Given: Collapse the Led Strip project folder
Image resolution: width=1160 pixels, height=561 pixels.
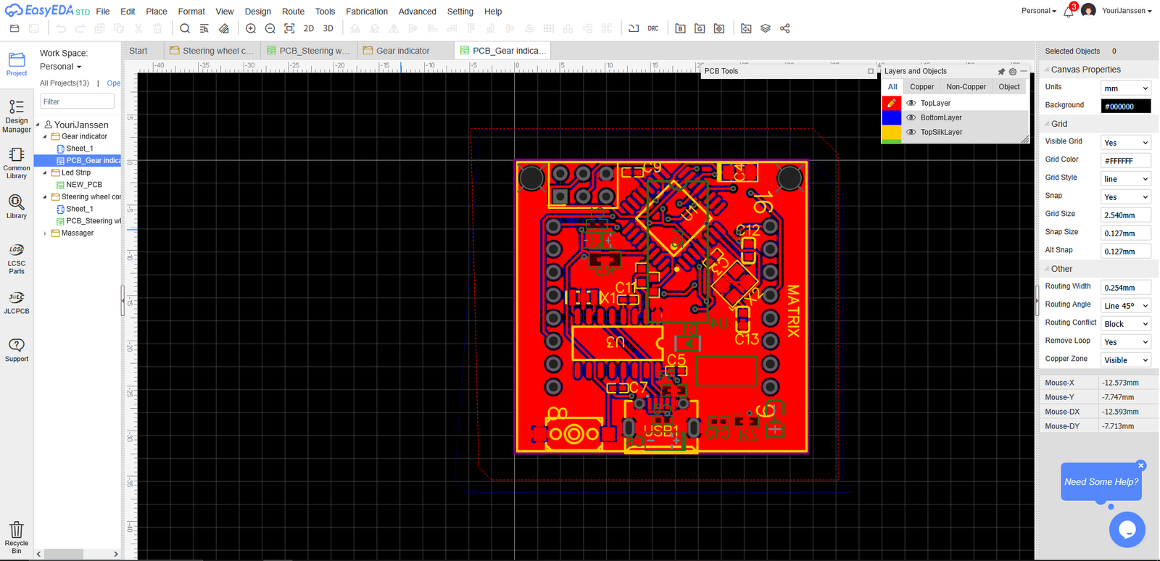Looking at the screenshot, I should 45,173.
